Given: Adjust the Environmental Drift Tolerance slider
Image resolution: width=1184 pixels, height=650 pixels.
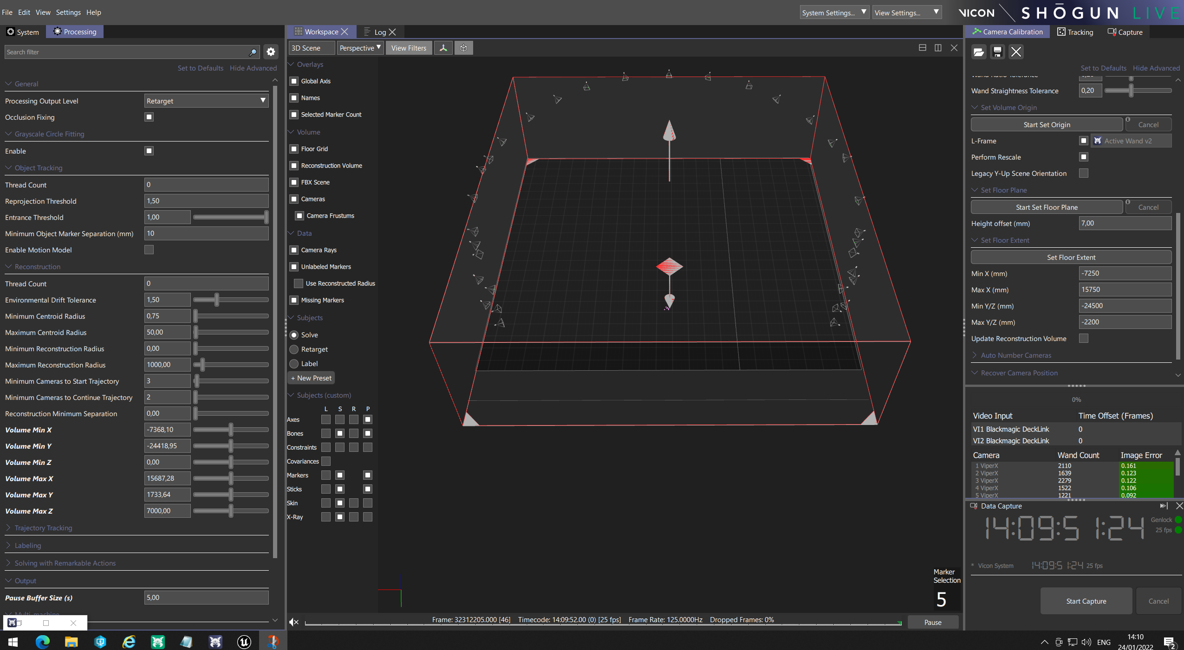Looking at the screenshot, I should click(x=216, y=300).
